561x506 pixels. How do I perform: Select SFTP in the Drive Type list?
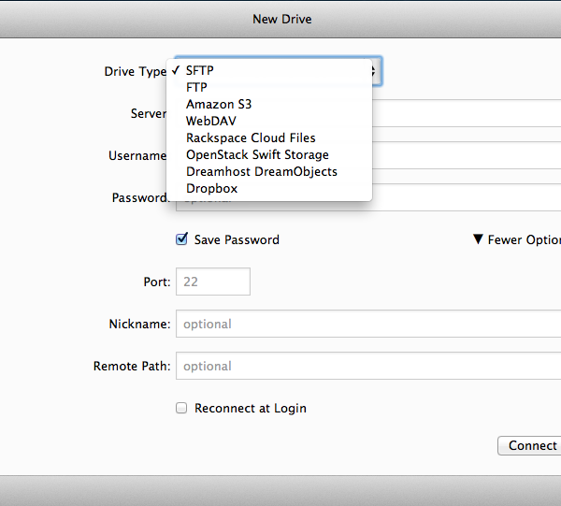click(x=200, y=70)
